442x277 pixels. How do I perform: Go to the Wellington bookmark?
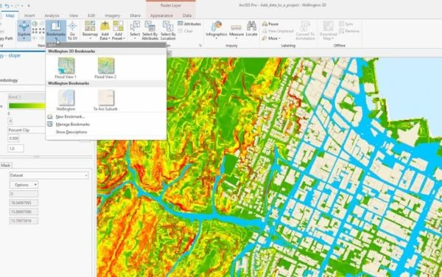66,100
